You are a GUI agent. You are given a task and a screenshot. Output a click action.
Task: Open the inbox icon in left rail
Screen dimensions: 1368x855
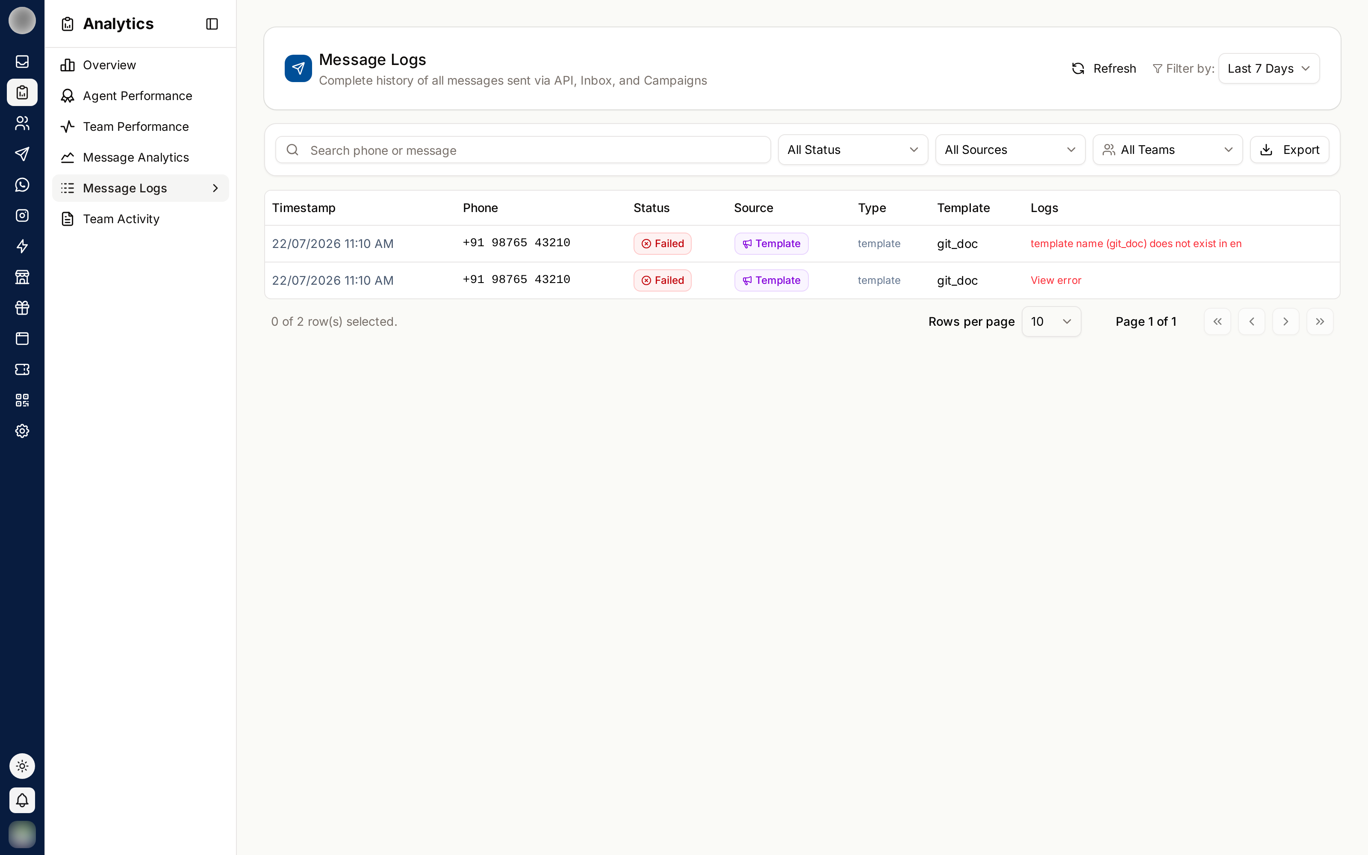pos(22,62)
